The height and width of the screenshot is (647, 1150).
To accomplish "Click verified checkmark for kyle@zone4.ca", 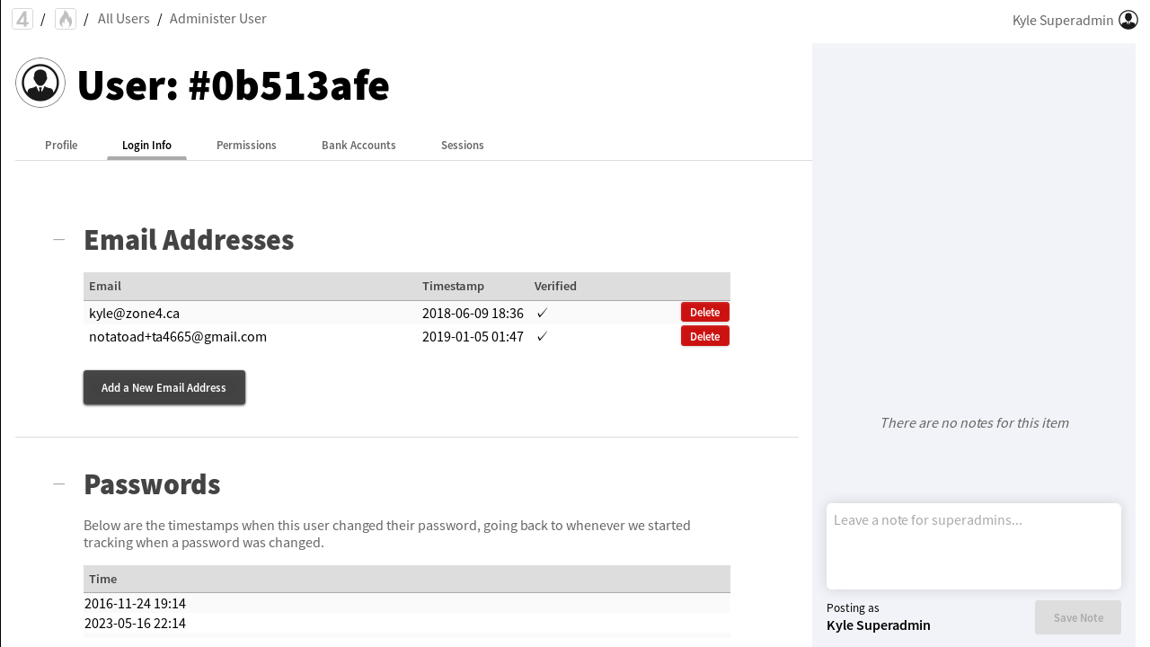I will tap(542, 314).
